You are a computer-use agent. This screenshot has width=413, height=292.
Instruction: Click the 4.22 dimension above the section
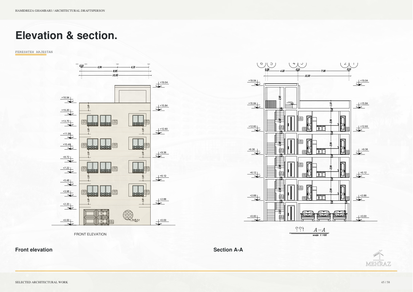pos(282,71)
